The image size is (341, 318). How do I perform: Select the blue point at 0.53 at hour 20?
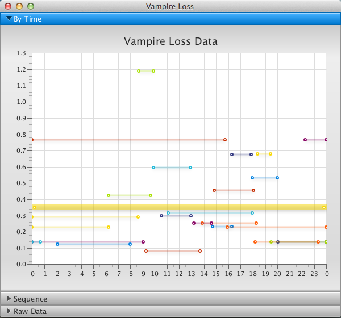277,178
